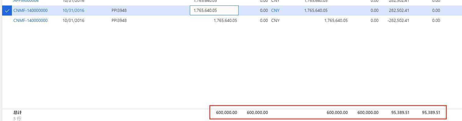462x121 pixels.
Task: Click 1,765,640.05 right of CNY, highlighted row
Action: point(316,10)
